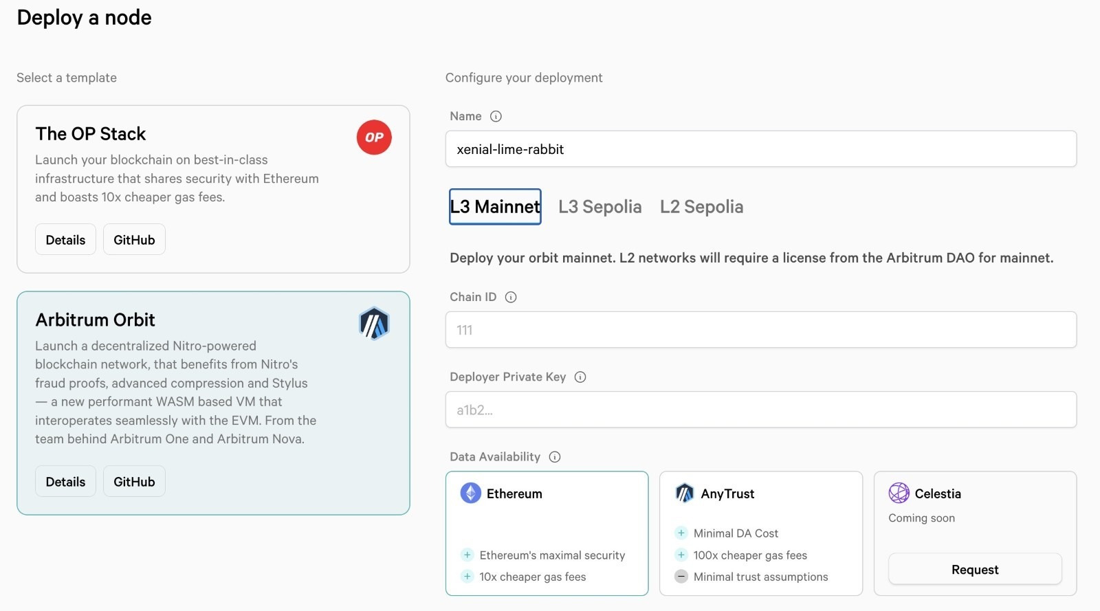Click the info icon beside Name
This screenshot has width=1100, height=611.
coord(496,117)
